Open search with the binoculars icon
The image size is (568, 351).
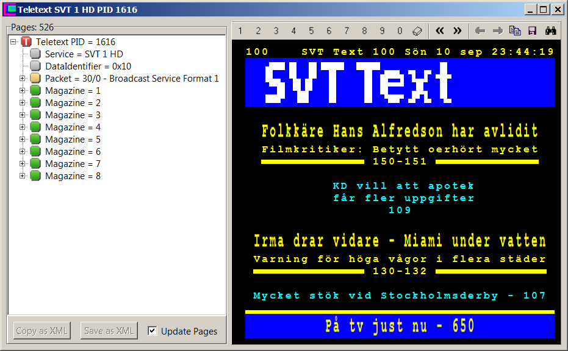(550, 30)
